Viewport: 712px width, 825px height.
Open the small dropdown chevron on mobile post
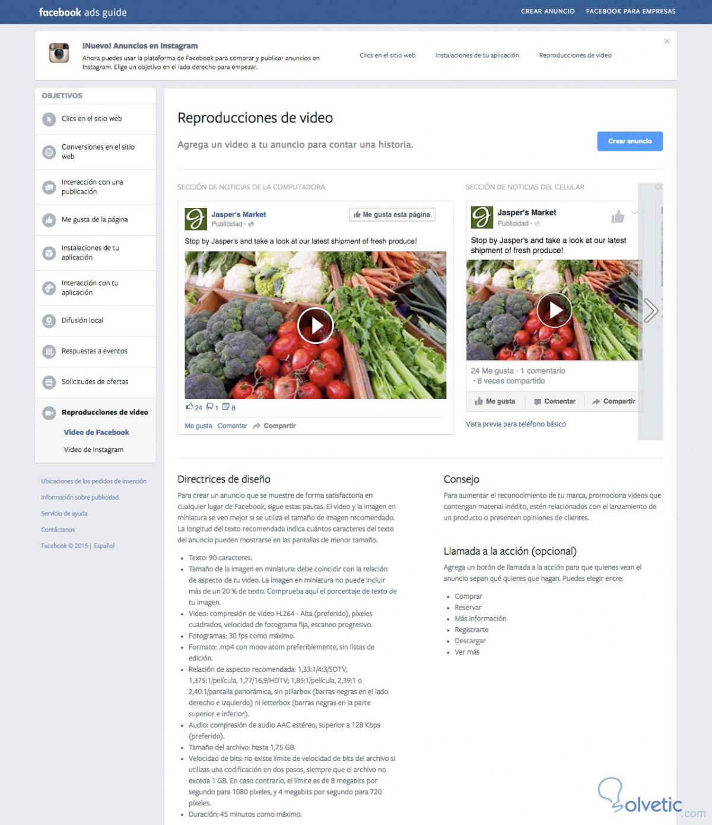click(x=634, y=213)
